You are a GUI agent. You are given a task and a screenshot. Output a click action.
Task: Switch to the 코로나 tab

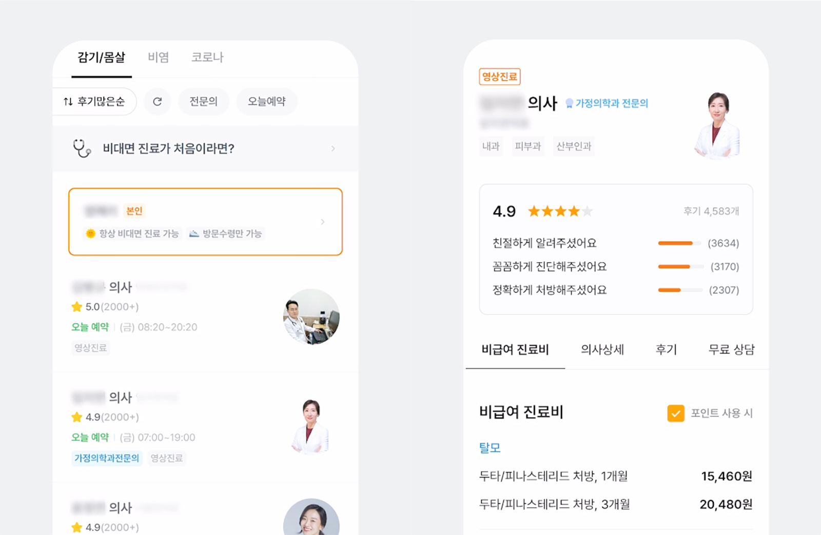(208, 57)
